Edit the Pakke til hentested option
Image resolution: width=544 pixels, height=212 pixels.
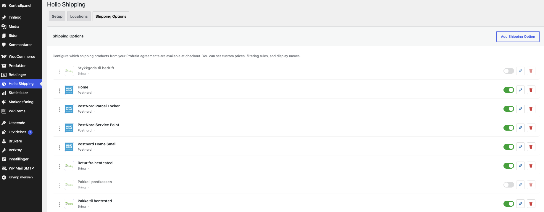pyautogui.click(x=520, y=204)
